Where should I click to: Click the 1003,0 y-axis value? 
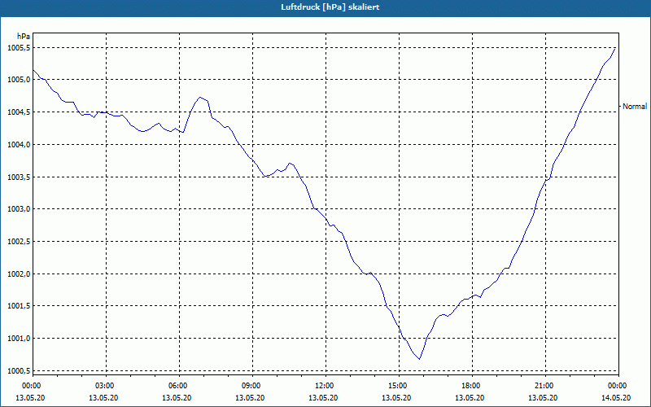(18, 209)
